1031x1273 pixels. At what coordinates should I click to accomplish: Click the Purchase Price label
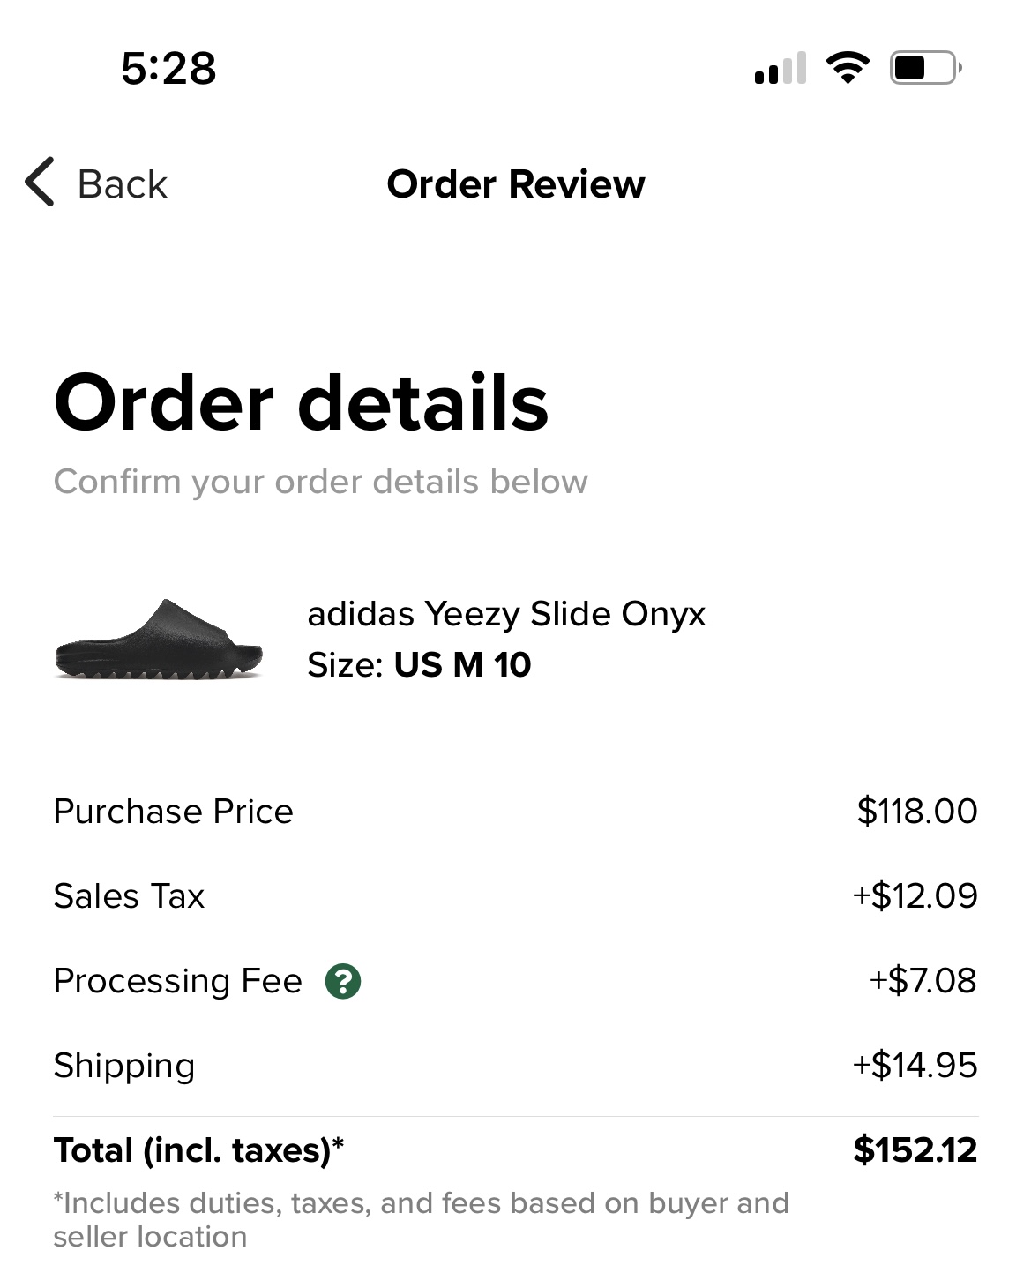tap(173, 812)
